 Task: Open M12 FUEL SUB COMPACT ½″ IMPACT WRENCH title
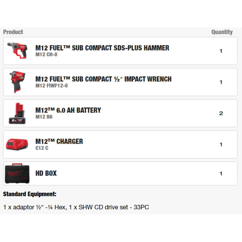point(103,79)
